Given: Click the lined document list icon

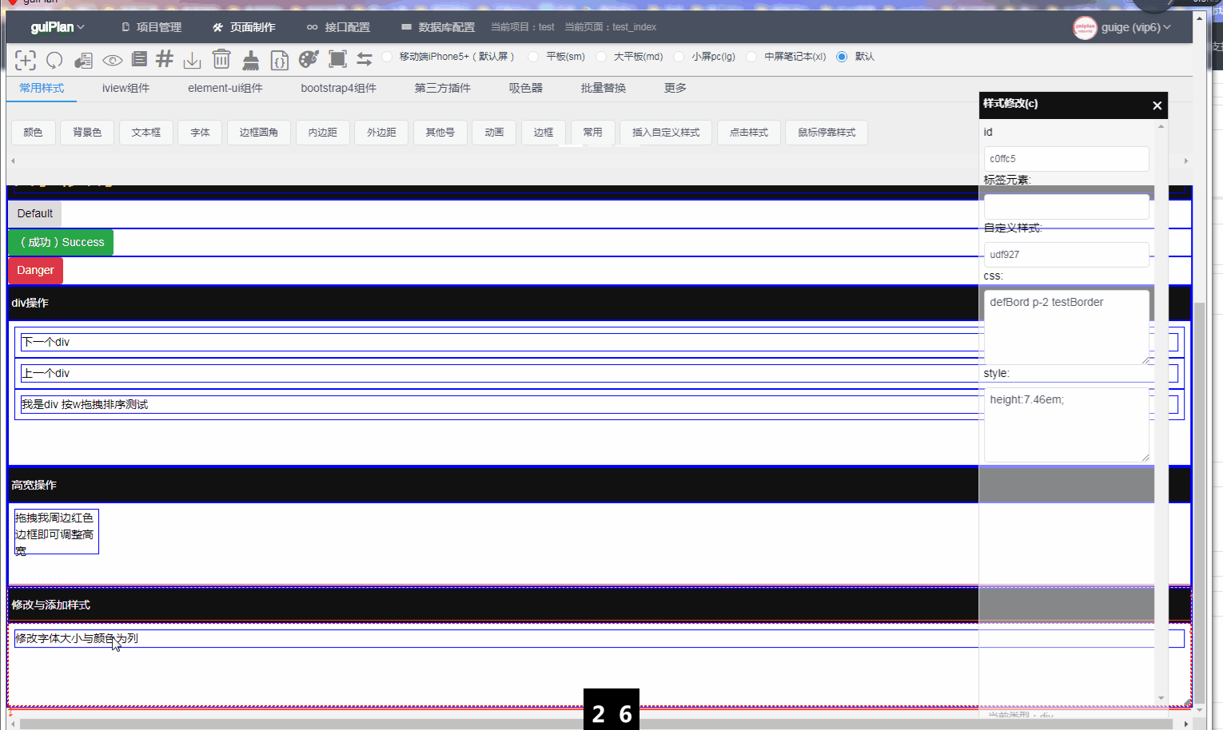Looking at the screenshot, I should click(139, 58).
